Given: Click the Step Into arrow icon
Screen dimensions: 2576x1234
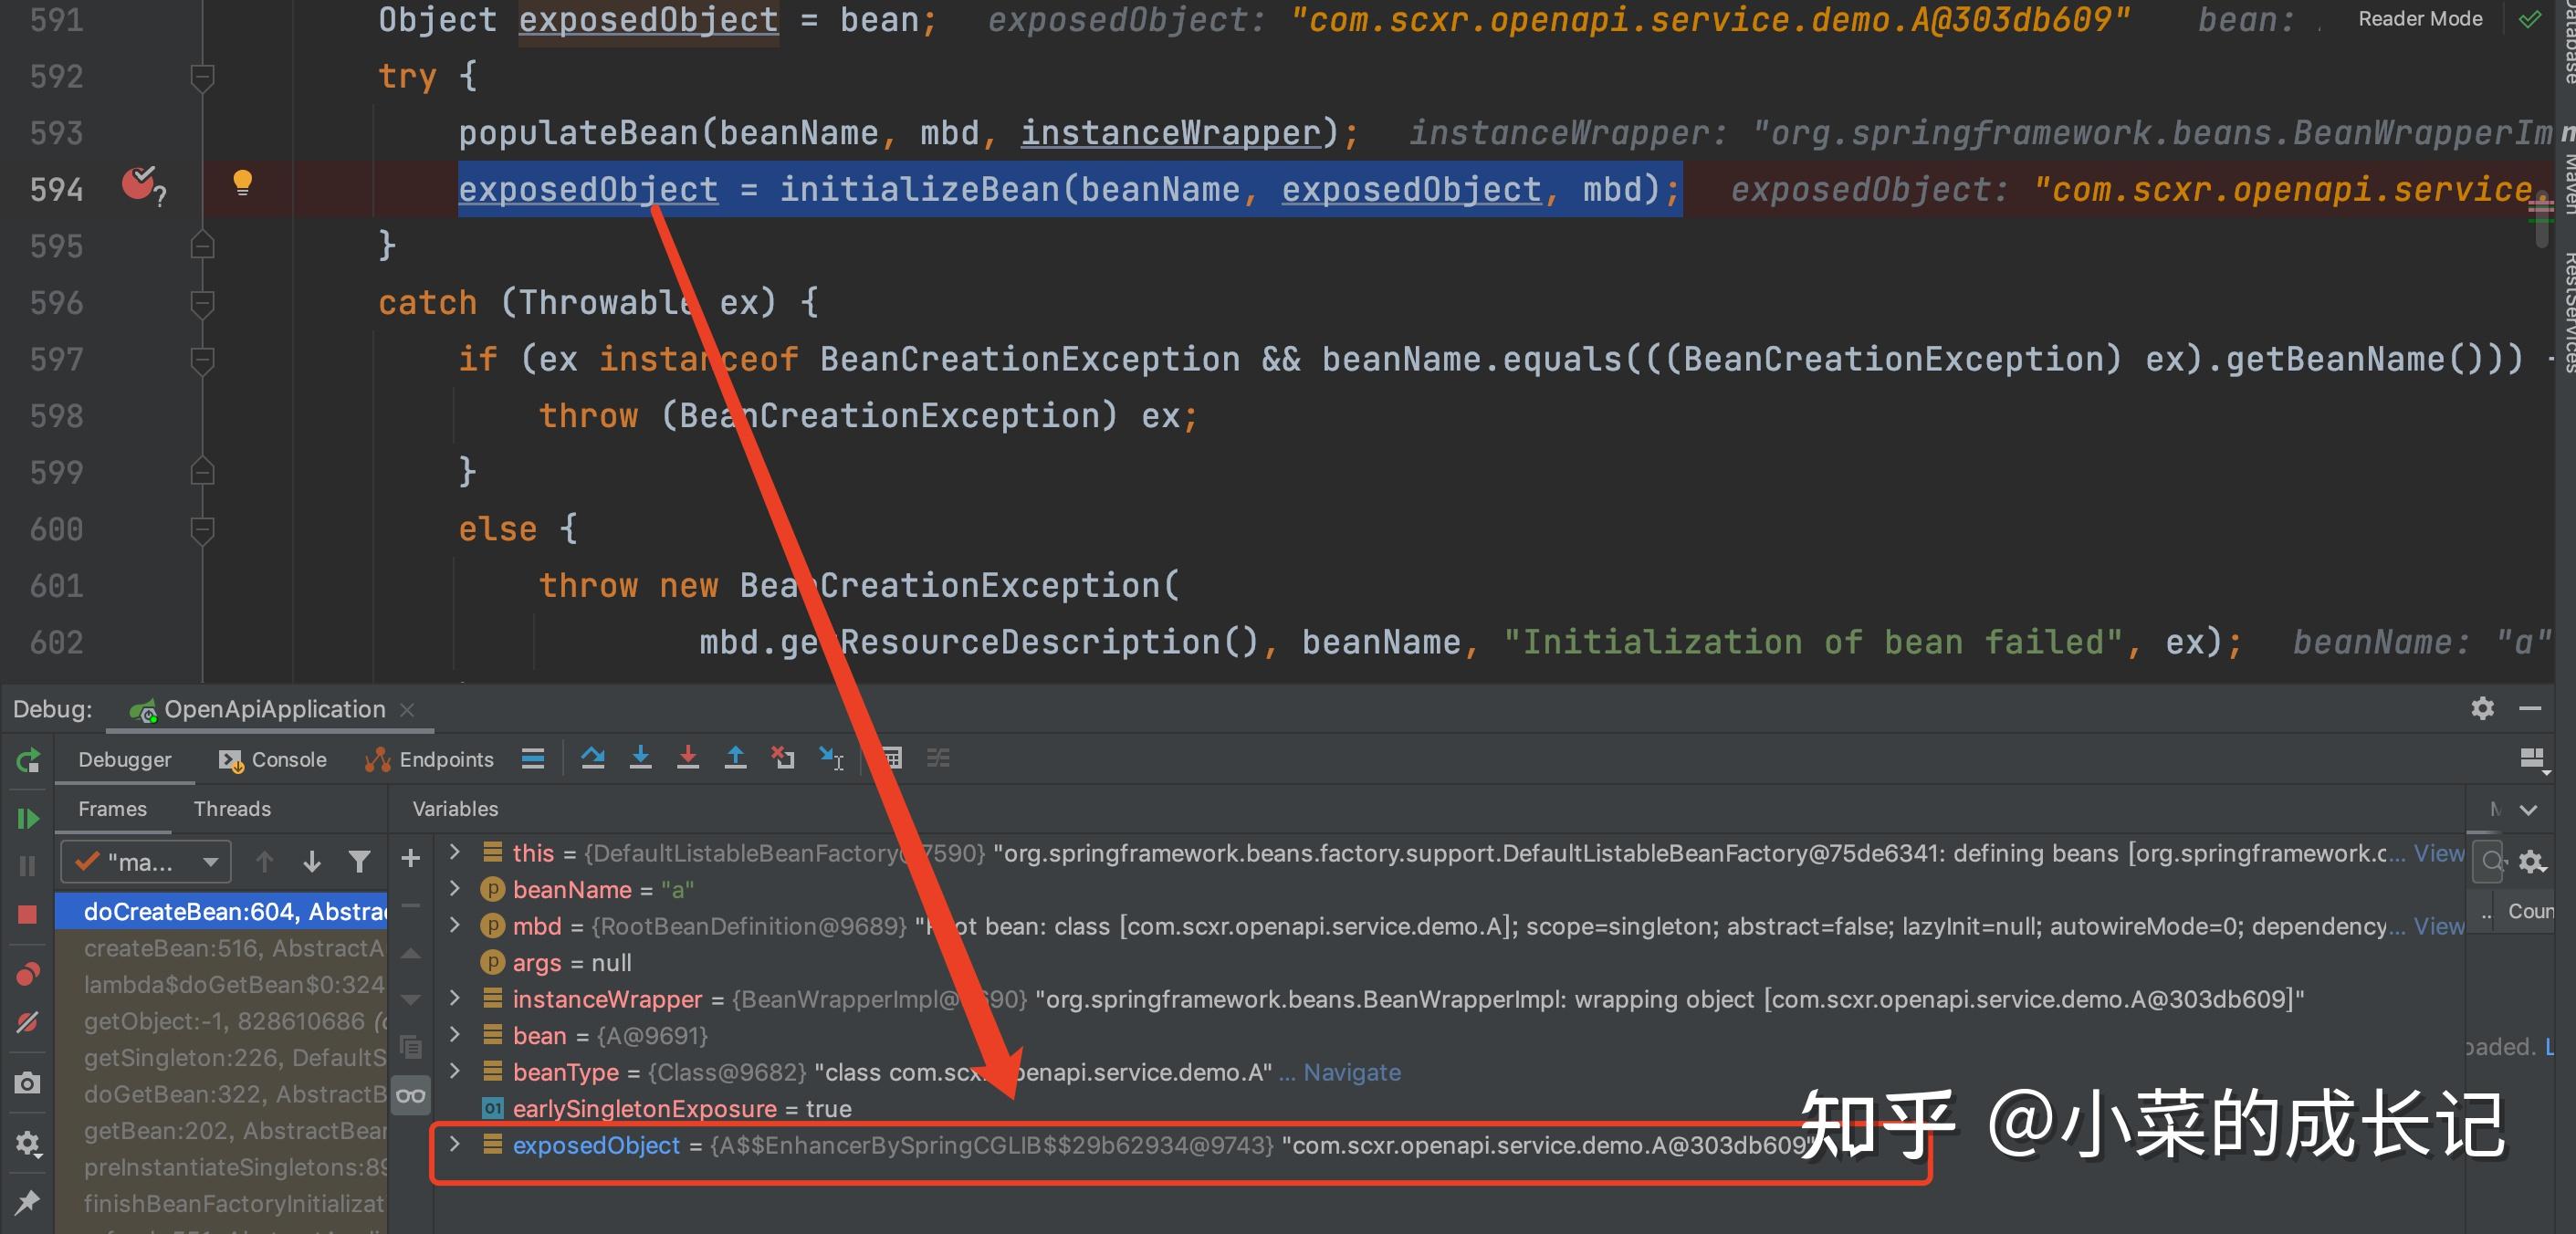Looking at the screenshot, I should [x=640, y=758].
